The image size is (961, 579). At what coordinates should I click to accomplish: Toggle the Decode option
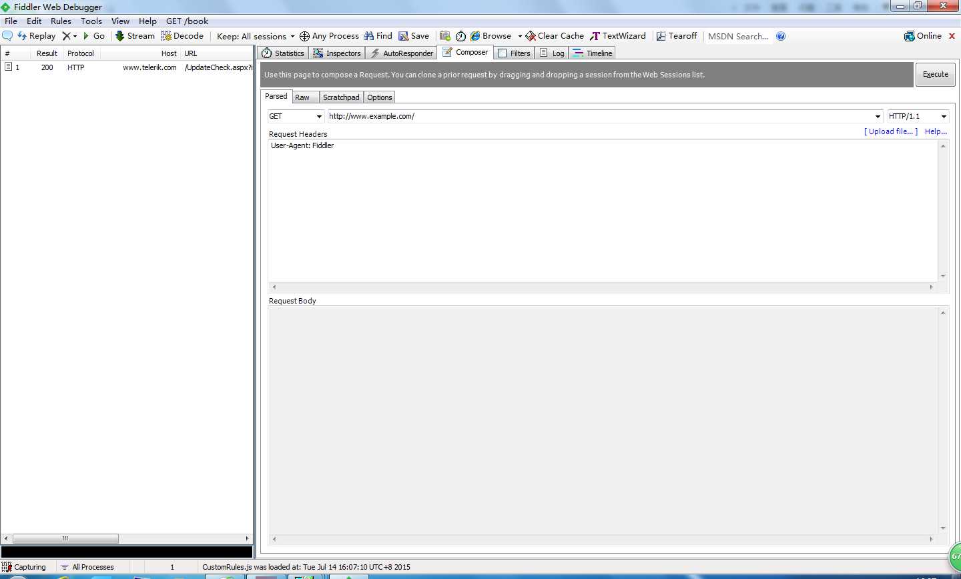coord(182,36)
